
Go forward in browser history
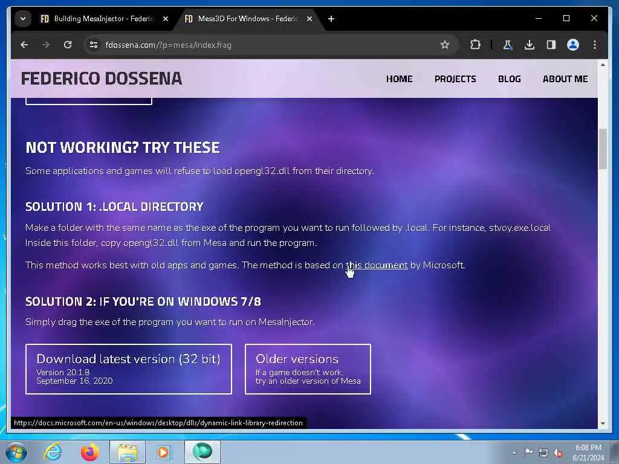point(46,45)
